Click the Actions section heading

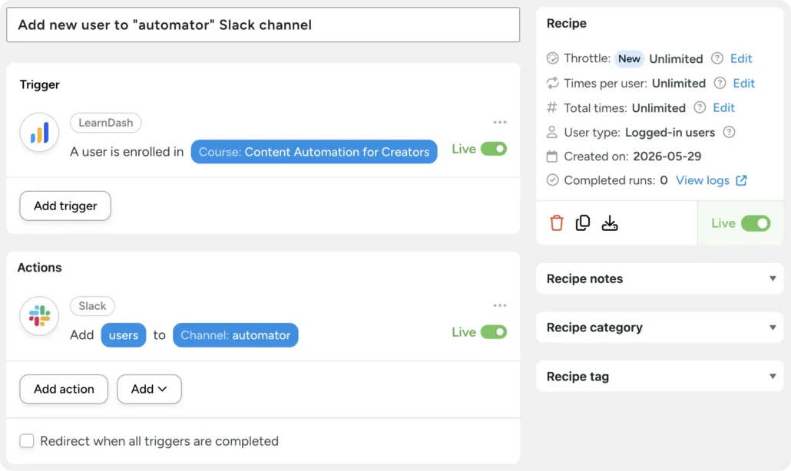(x=39, y=267)
